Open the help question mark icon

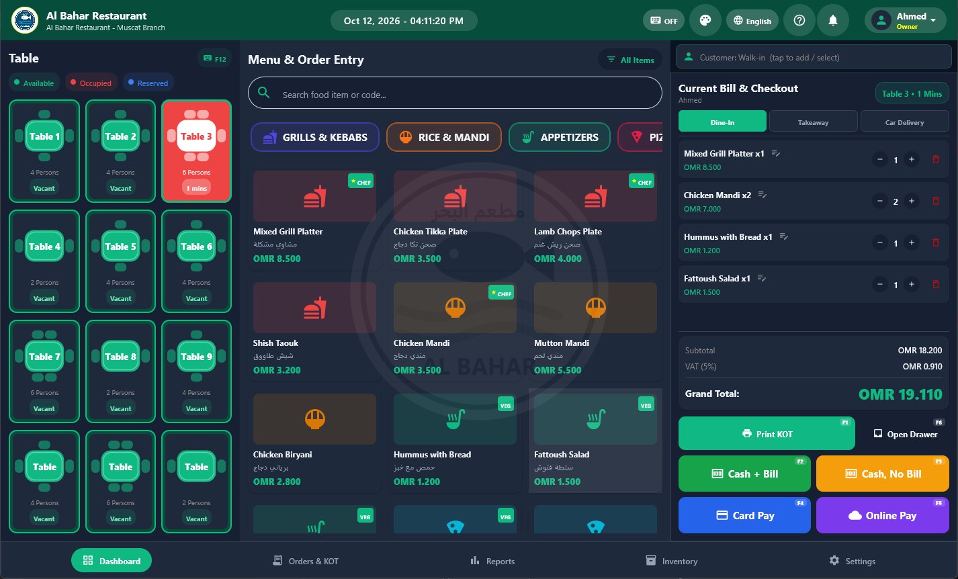click(x=799, y=20)
